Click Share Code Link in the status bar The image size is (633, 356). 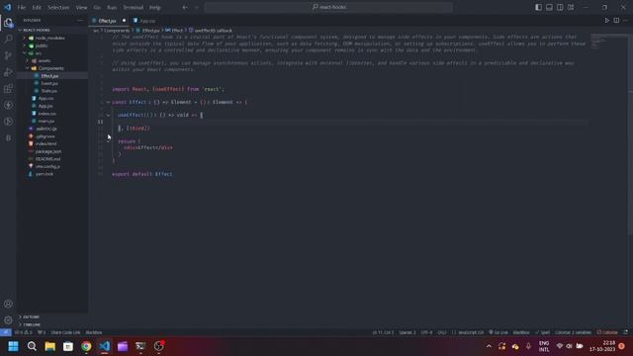pos(65,332)
